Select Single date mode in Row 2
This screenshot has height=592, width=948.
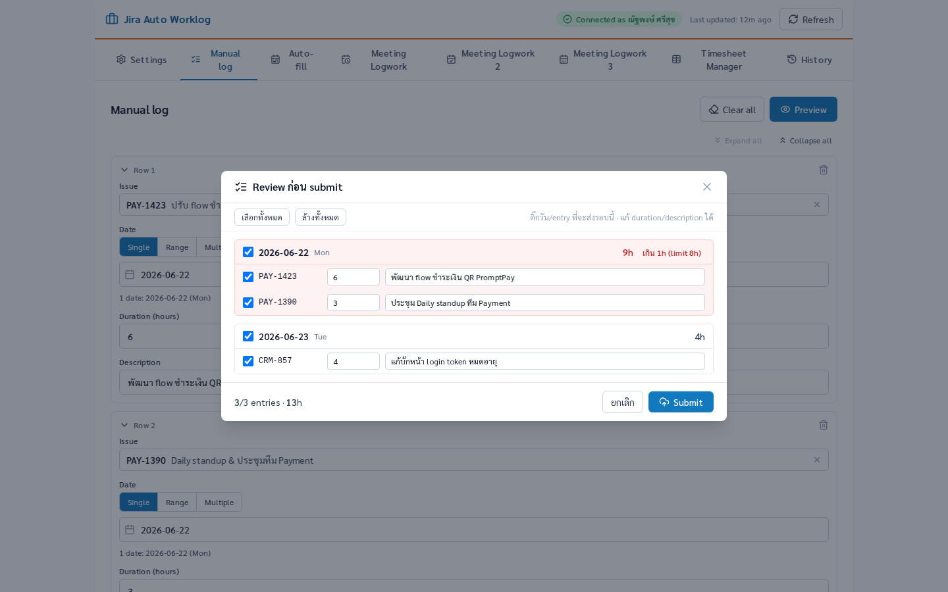click(x=138, y=503)
